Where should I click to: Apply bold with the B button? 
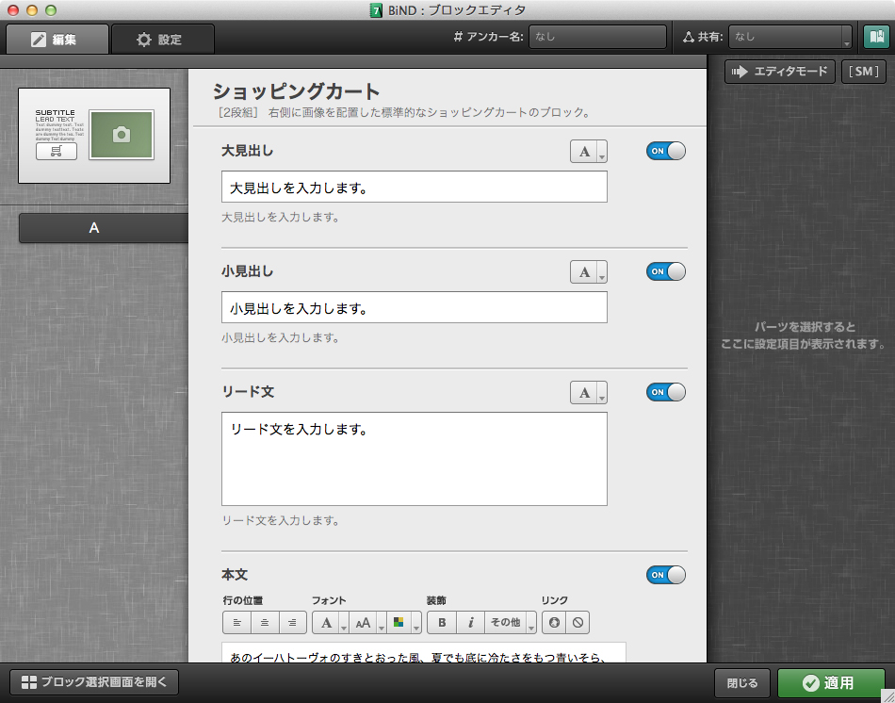(442, 623)
